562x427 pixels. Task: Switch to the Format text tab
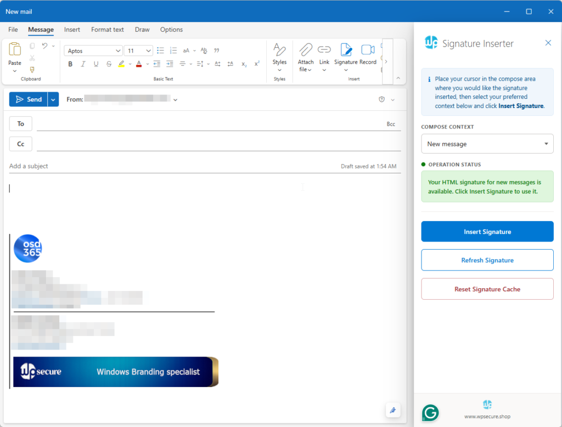(108, 30)
